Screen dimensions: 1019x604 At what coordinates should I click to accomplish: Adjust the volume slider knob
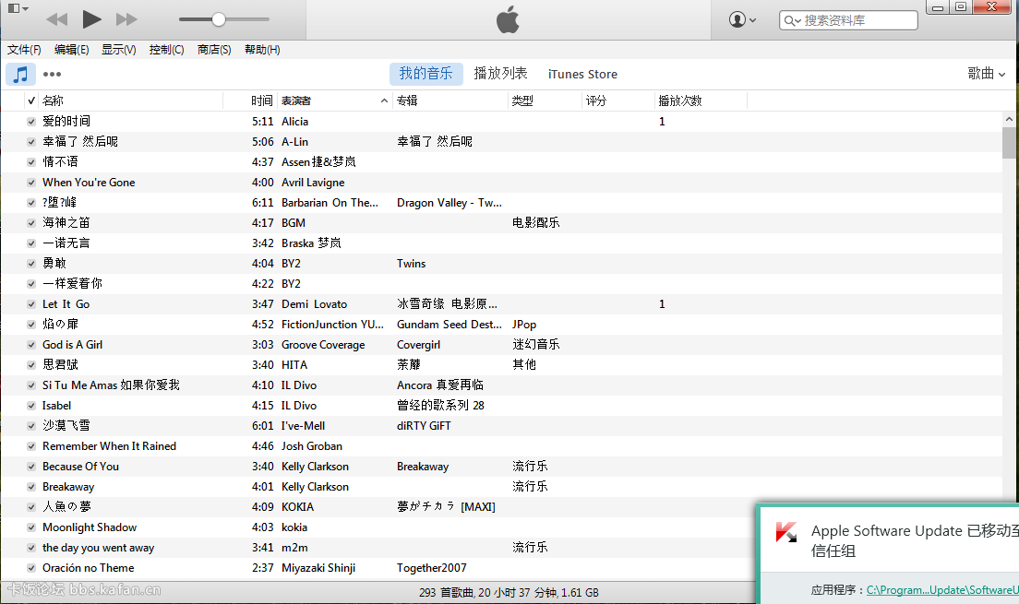219,19
